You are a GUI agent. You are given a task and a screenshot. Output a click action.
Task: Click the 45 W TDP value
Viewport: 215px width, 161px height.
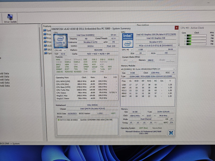63,54
